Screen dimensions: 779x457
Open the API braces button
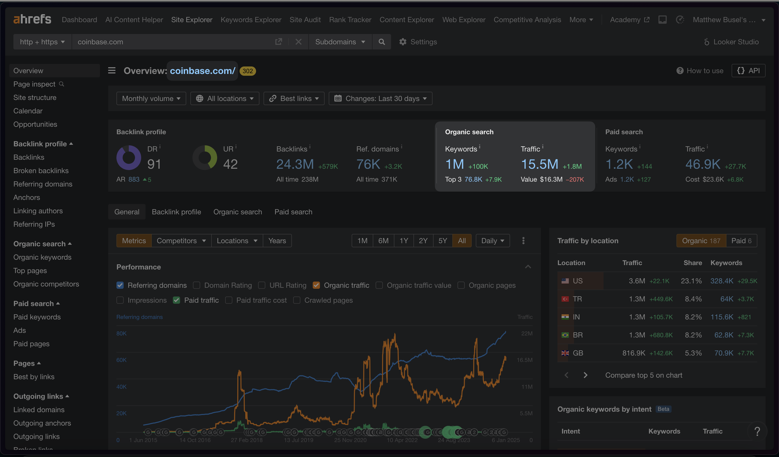click(748, 71)
